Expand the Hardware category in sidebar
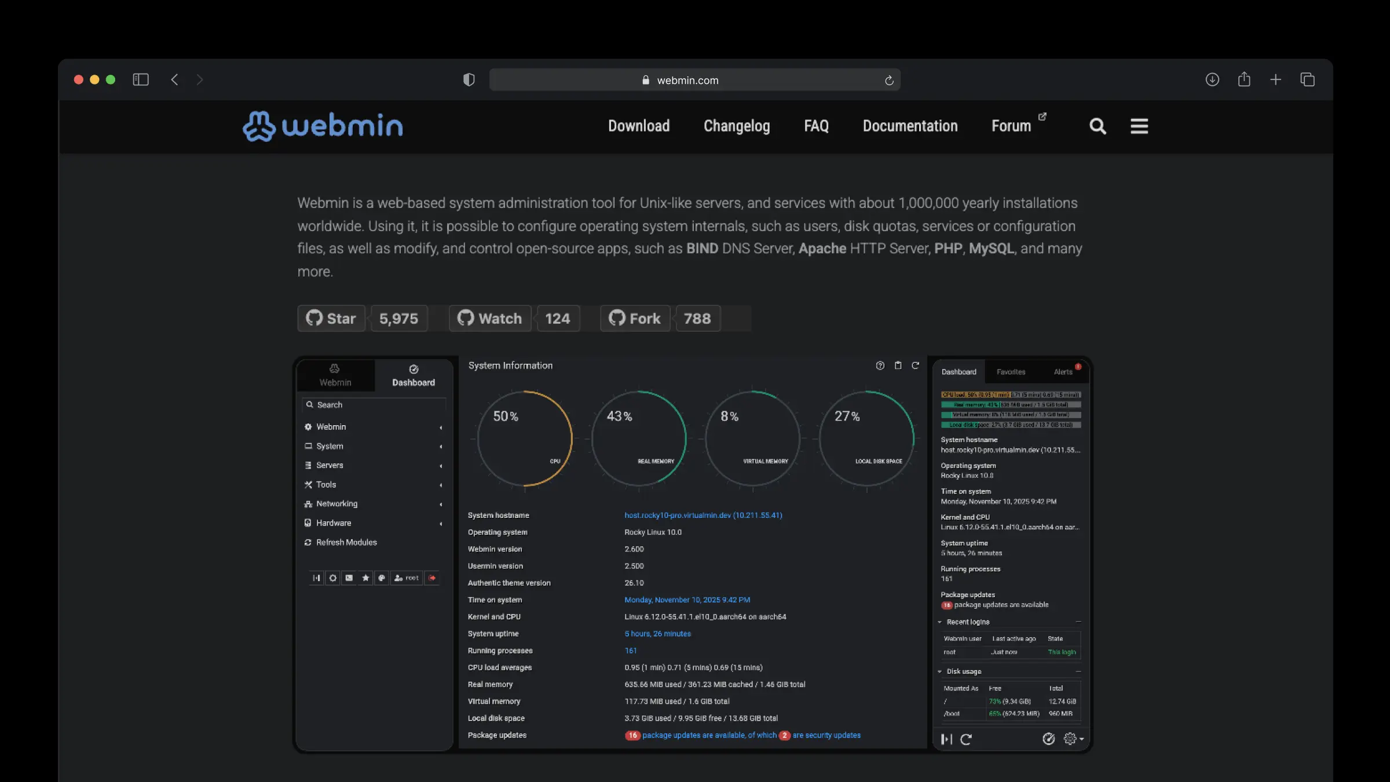1390x782 pixels. [x=374, y=523]
